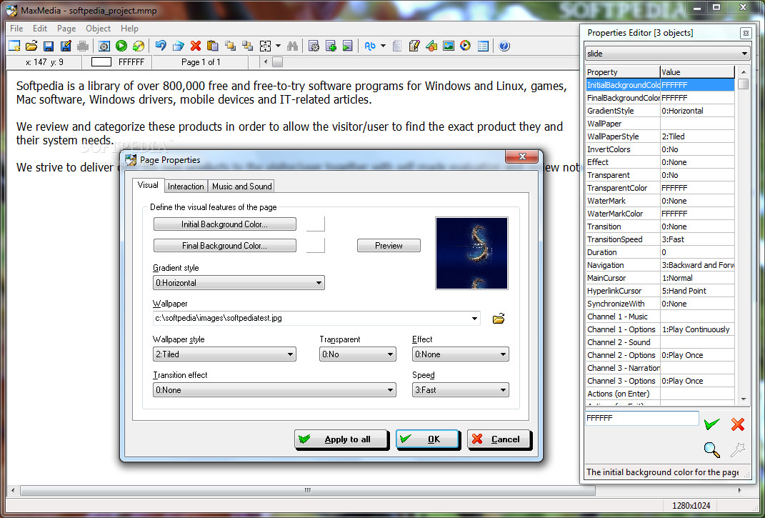Click the Copy icon next to Undo
The width and height of the screenshot is (765, 518).
178,46
